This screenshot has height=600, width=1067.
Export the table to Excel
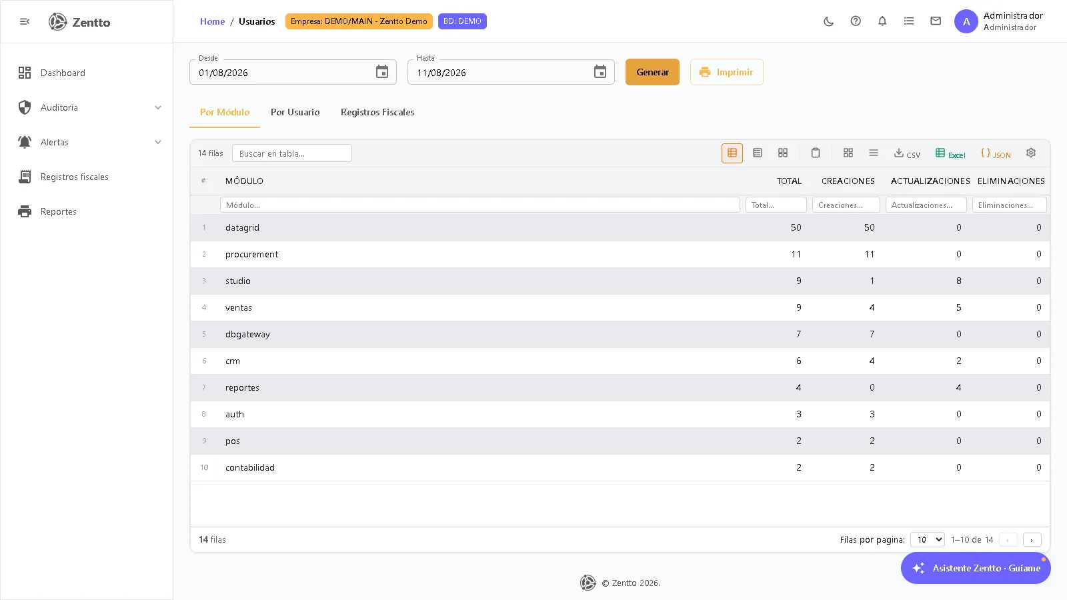(950, 153)
